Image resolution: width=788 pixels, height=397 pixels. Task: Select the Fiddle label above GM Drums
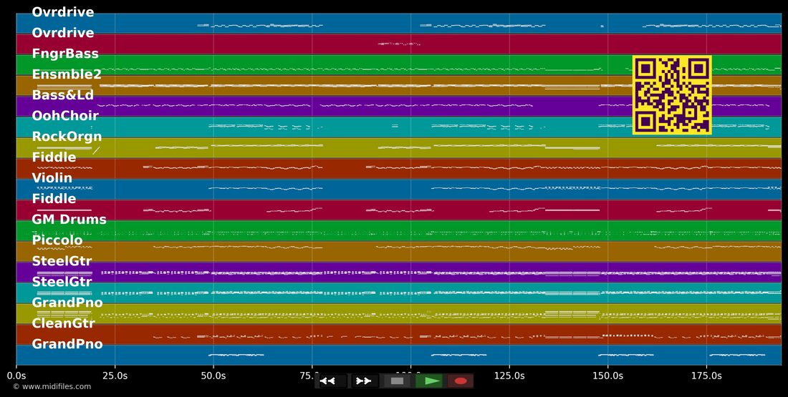click(54, 199)
